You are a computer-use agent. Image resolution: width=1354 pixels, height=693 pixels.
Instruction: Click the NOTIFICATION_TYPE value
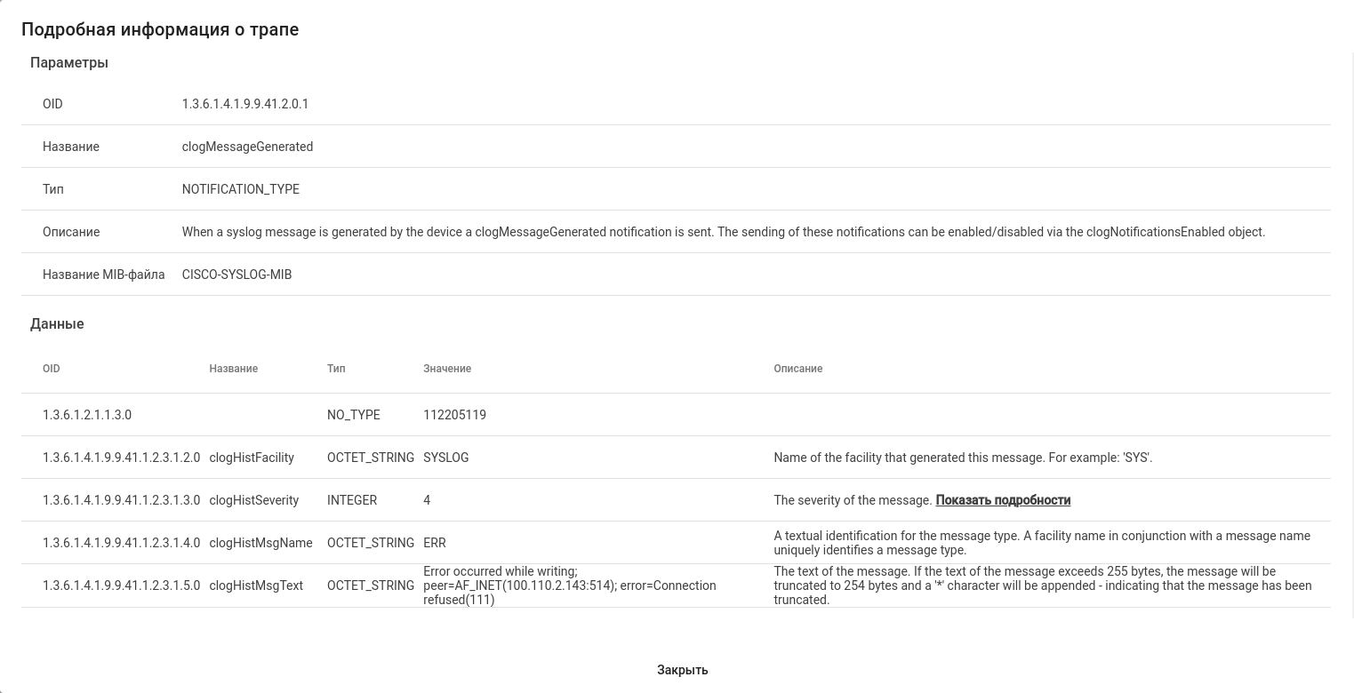point(240,189)
